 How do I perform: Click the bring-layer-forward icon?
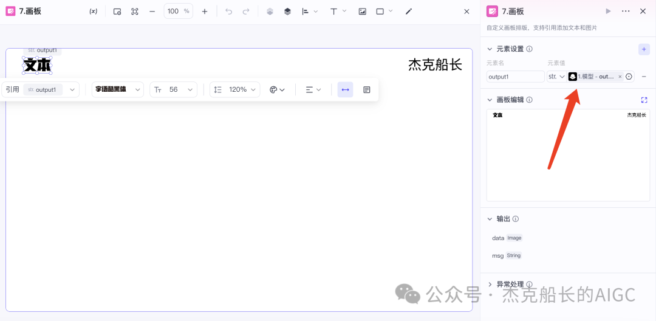click(x=287, y=12)
